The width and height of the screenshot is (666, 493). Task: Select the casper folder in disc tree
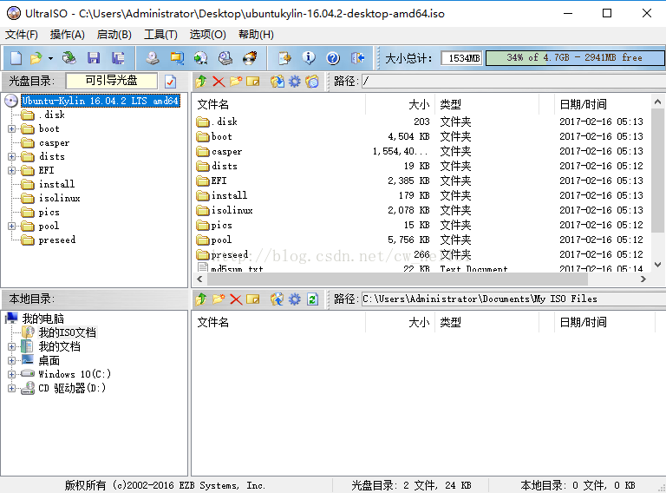click(x=54, y=143)
